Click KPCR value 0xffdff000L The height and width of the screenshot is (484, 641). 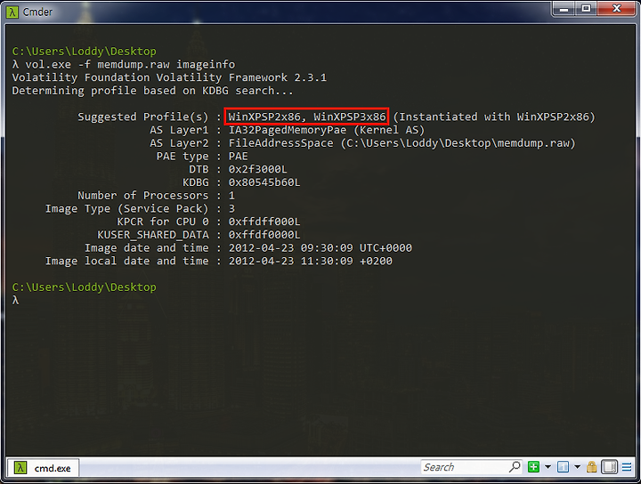(x=264, y=222)
